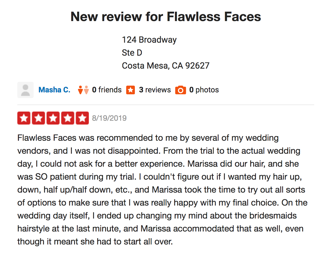The width and height of the screenshot is (332, 255).
Task: Click the orange friends icon
Action: (x=83, y=90)
